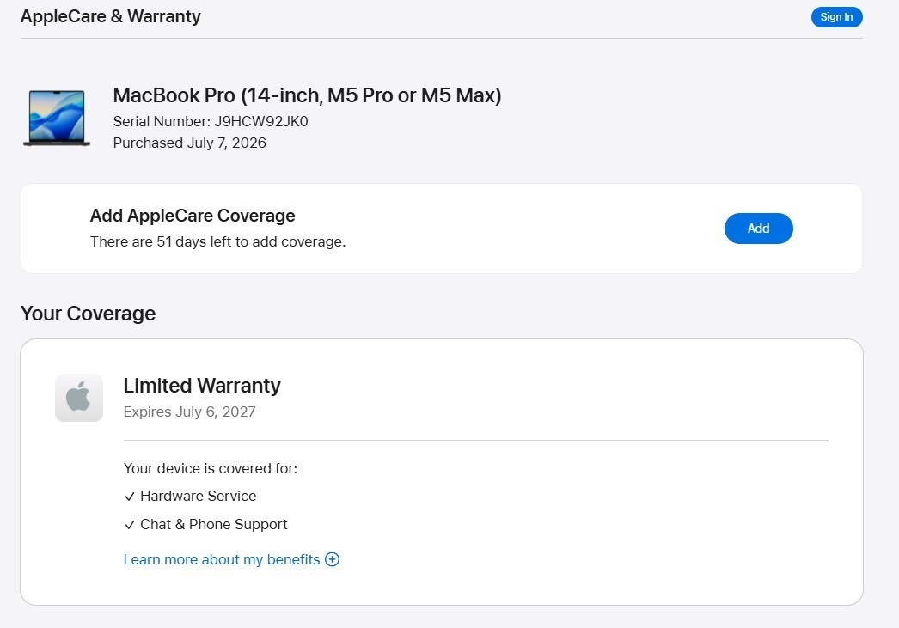
Task: Select the serial number J9HCW92JK0 text
Action: tap(261, 121)
